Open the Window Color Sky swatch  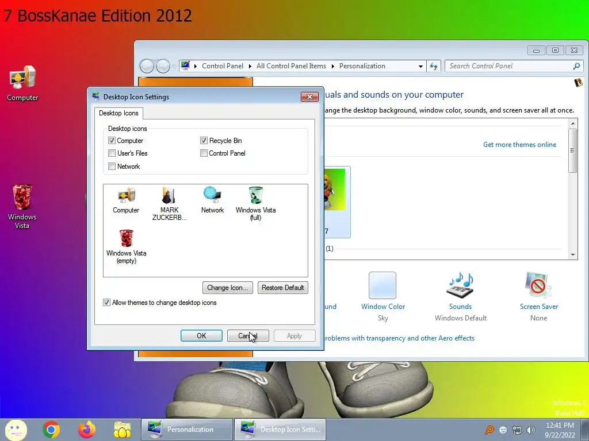tap(383, 285)
